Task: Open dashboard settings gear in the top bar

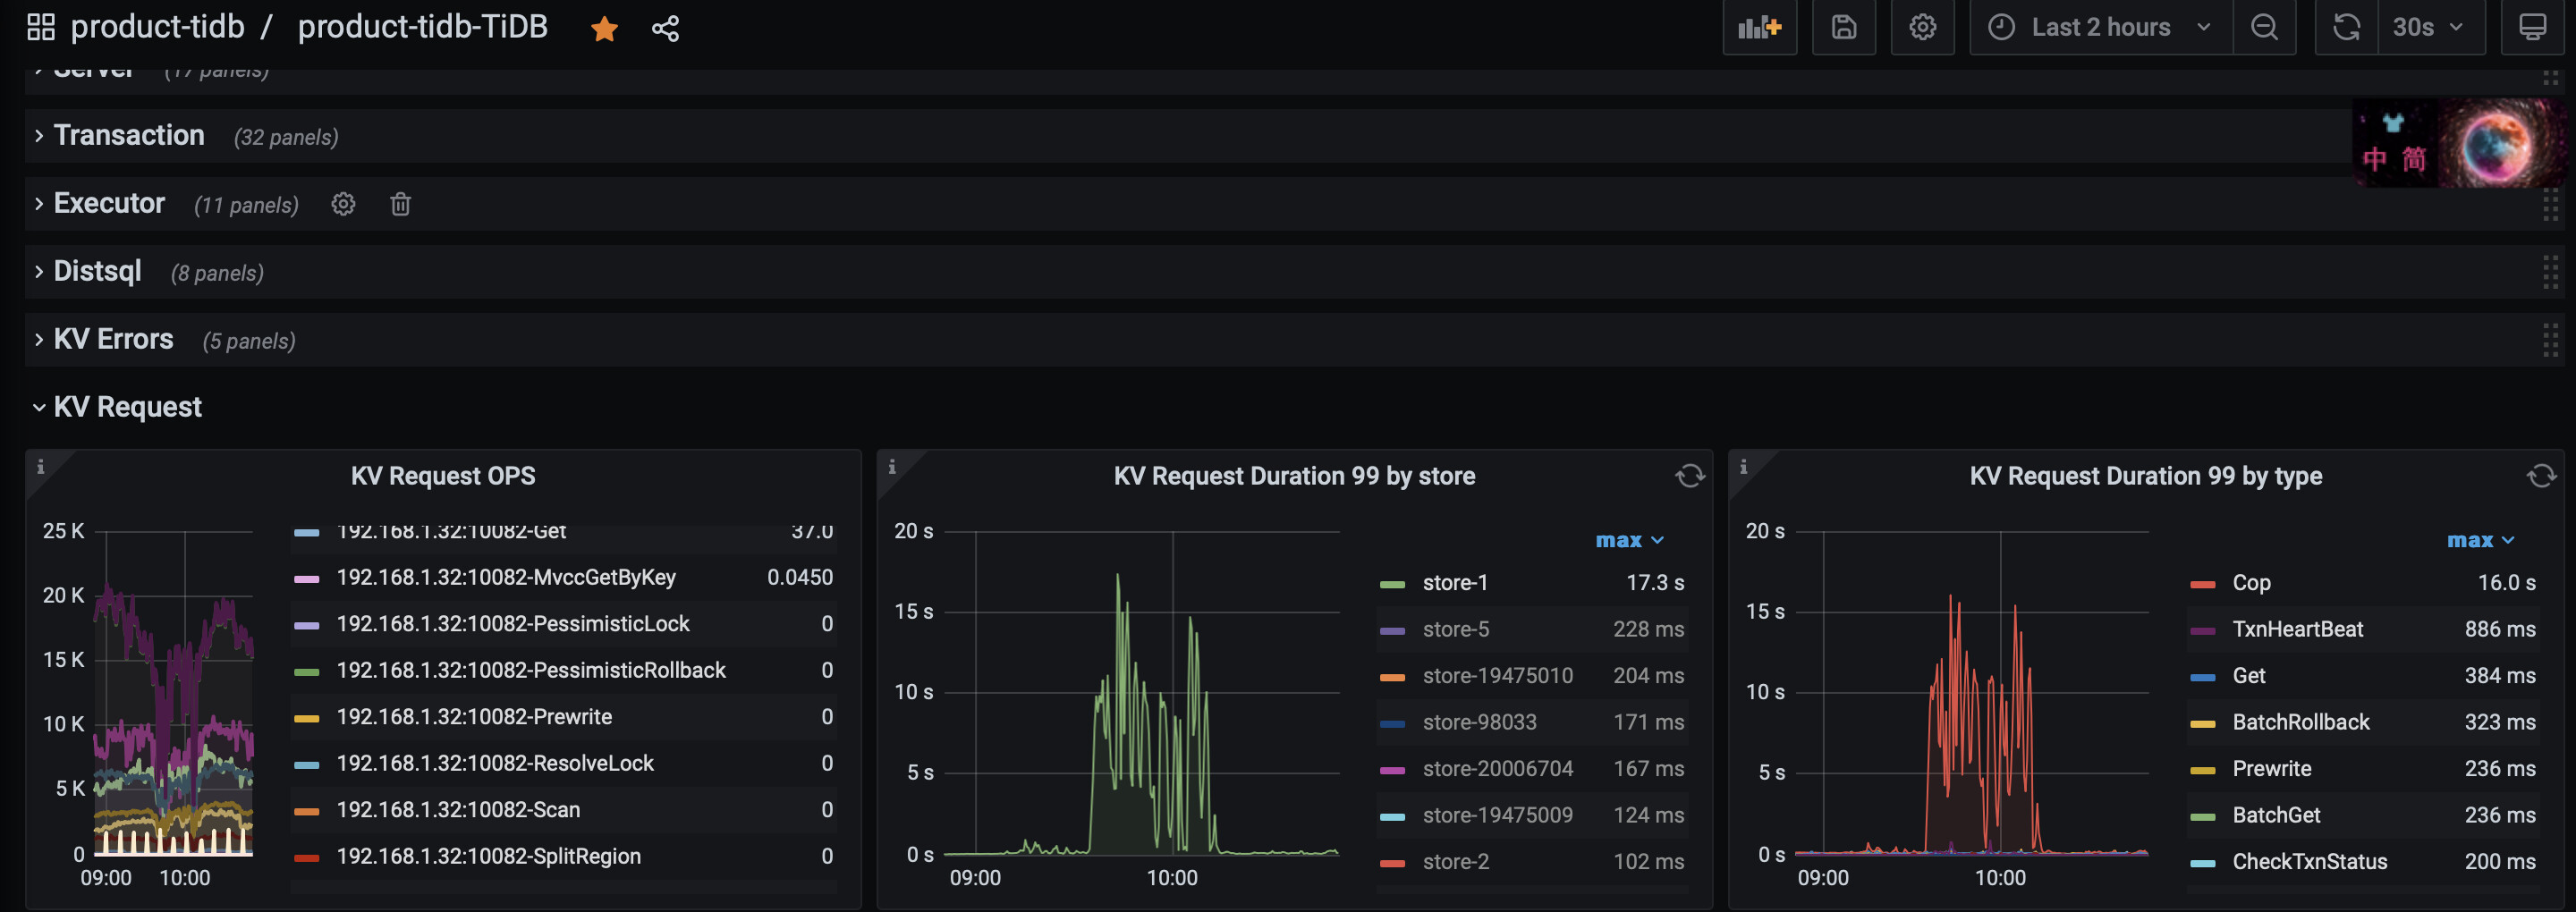Action: pyautogui.click(x=1922, y=27)
